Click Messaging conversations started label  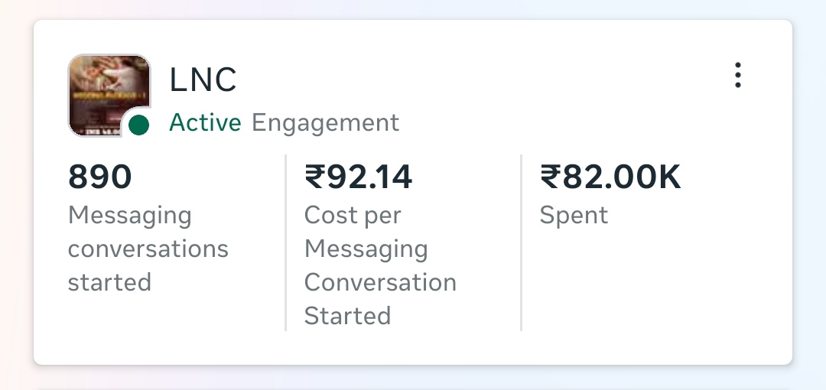148,249
